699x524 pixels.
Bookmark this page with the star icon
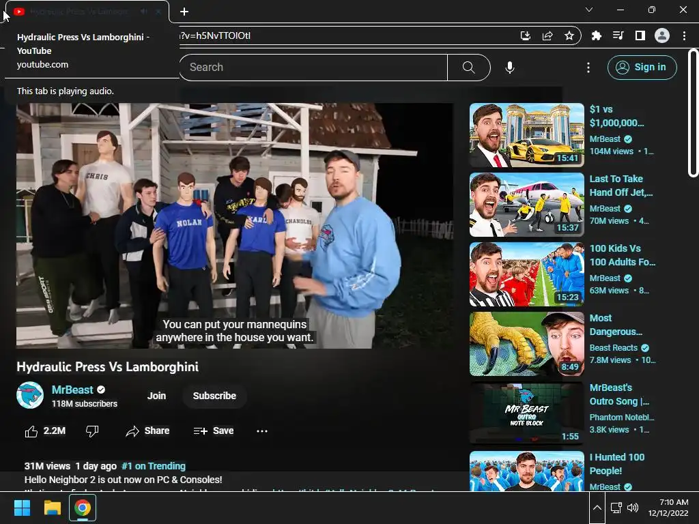(x=569, y=35)
